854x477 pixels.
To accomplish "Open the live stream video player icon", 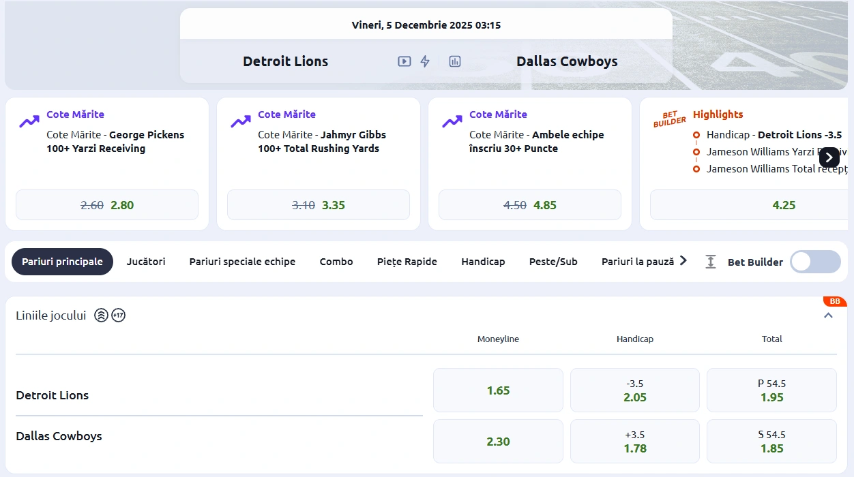I will [403, 61].
